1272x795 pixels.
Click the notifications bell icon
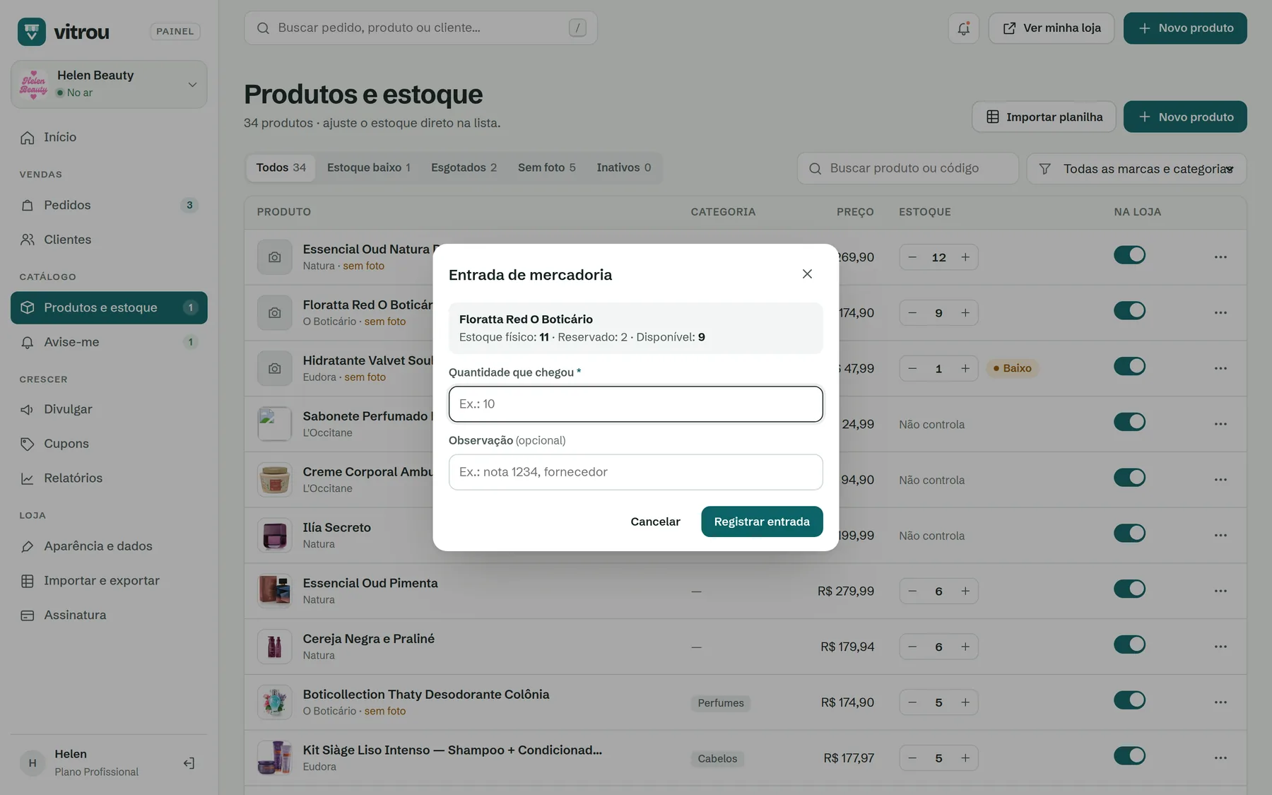coord(963,28)
